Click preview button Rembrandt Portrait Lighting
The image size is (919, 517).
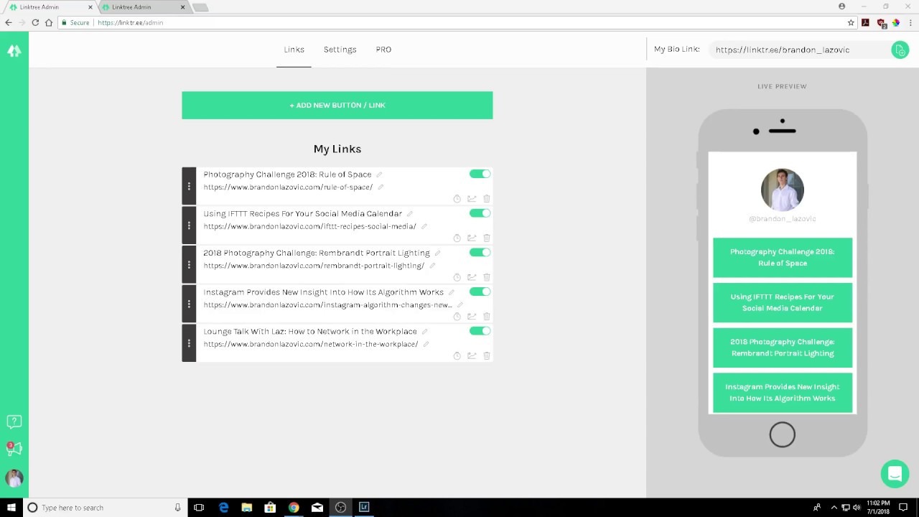pos(783,348)
